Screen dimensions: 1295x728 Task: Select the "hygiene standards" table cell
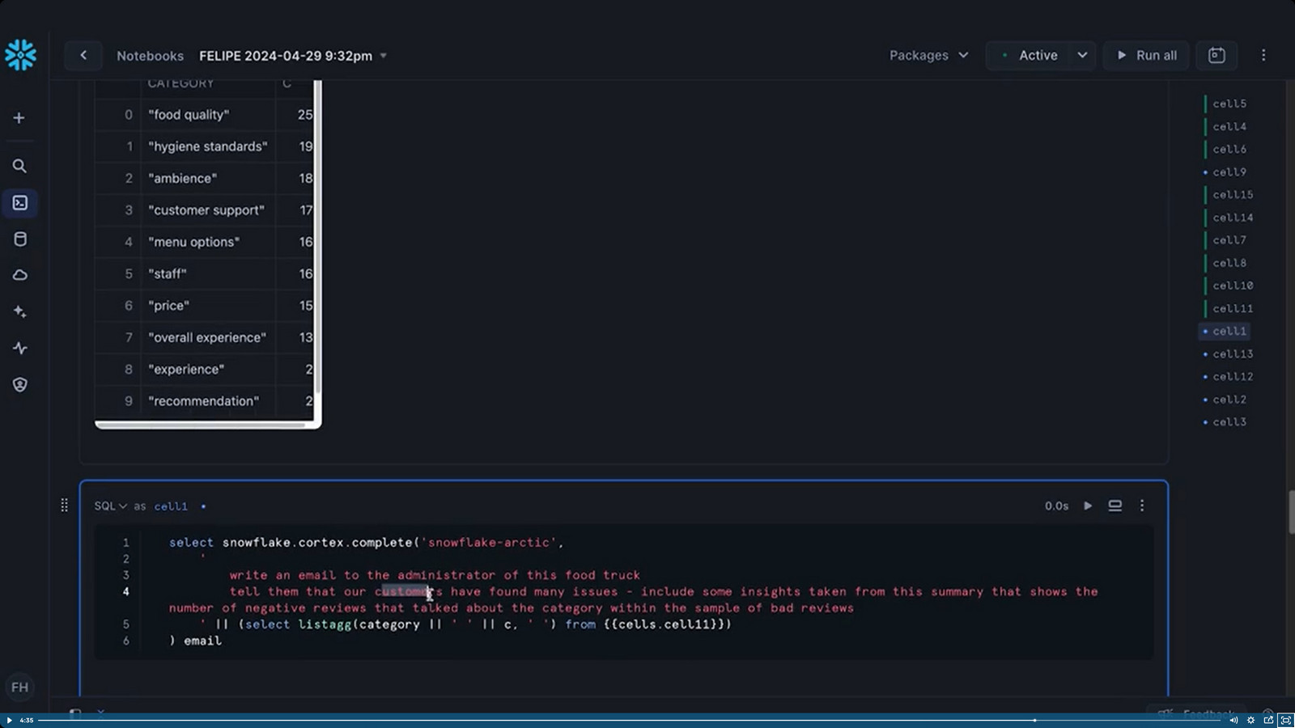pos(208,146)
